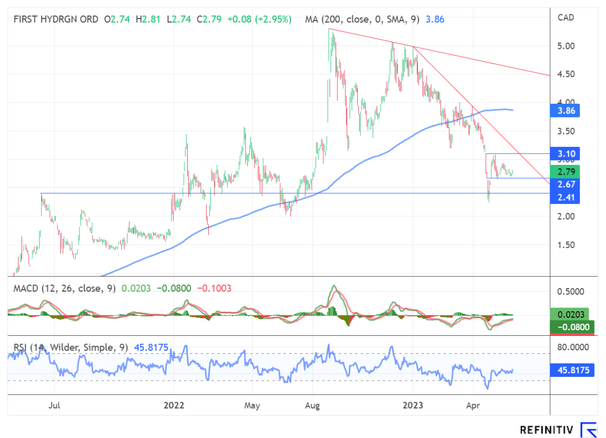Select the green 0.0203 MACD histogram tag
The height and width of the screenshot is (438, 606).
click(572, 314)
